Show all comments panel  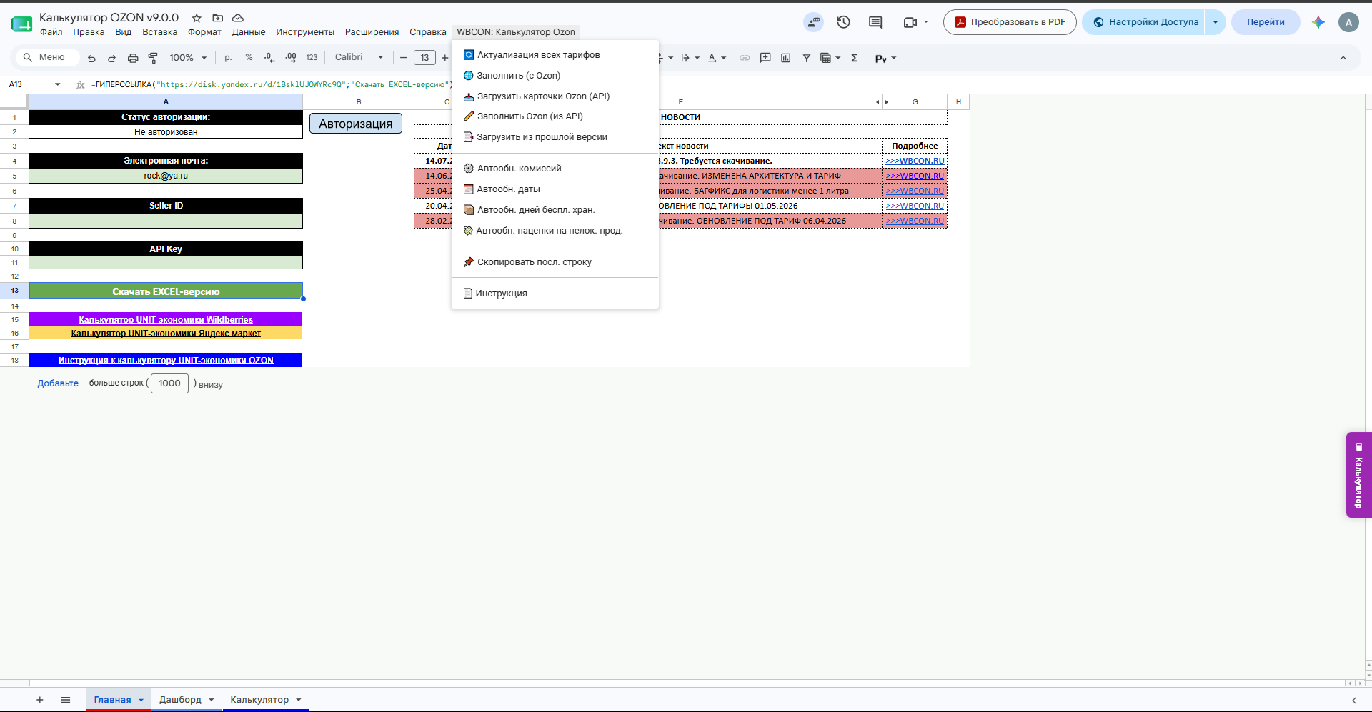pyautogui.click(x=875, y=22)
